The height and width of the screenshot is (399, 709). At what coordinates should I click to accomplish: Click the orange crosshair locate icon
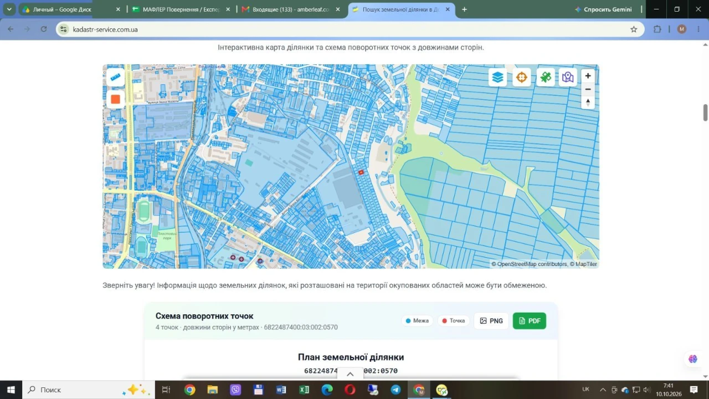pos(521,77)
